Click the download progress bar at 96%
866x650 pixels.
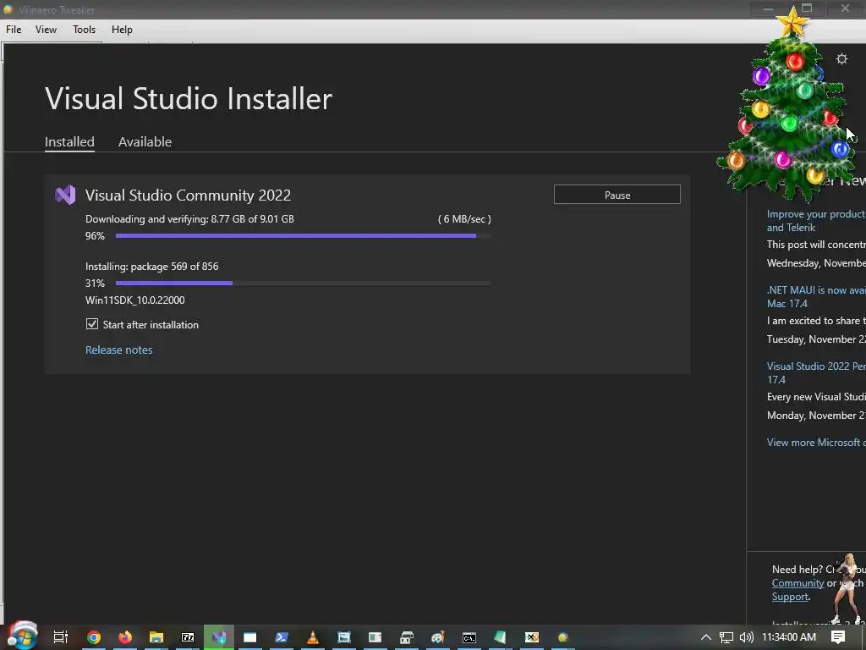(303, 236)
